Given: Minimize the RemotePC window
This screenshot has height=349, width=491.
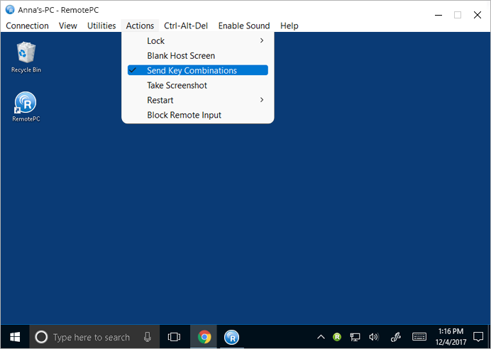Looking at the screenshot, I should point(438,15).
